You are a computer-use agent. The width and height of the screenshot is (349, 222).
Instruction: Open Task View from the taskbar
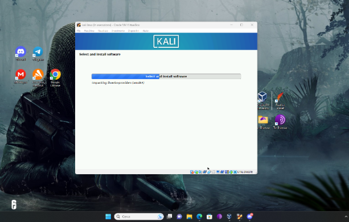[x=170, y=216]
